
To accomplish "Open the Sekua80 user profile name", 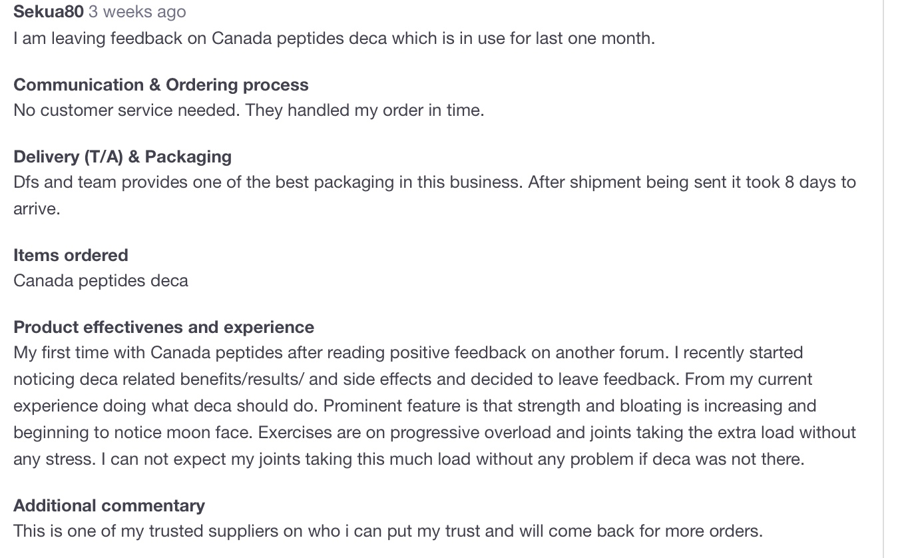I will tap(49, 12).
